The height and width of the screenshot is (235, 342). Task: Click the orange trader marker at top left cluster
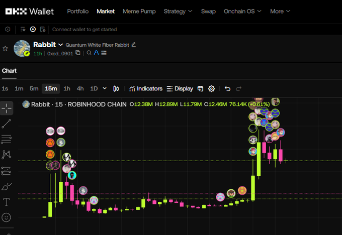coord(50,143)
